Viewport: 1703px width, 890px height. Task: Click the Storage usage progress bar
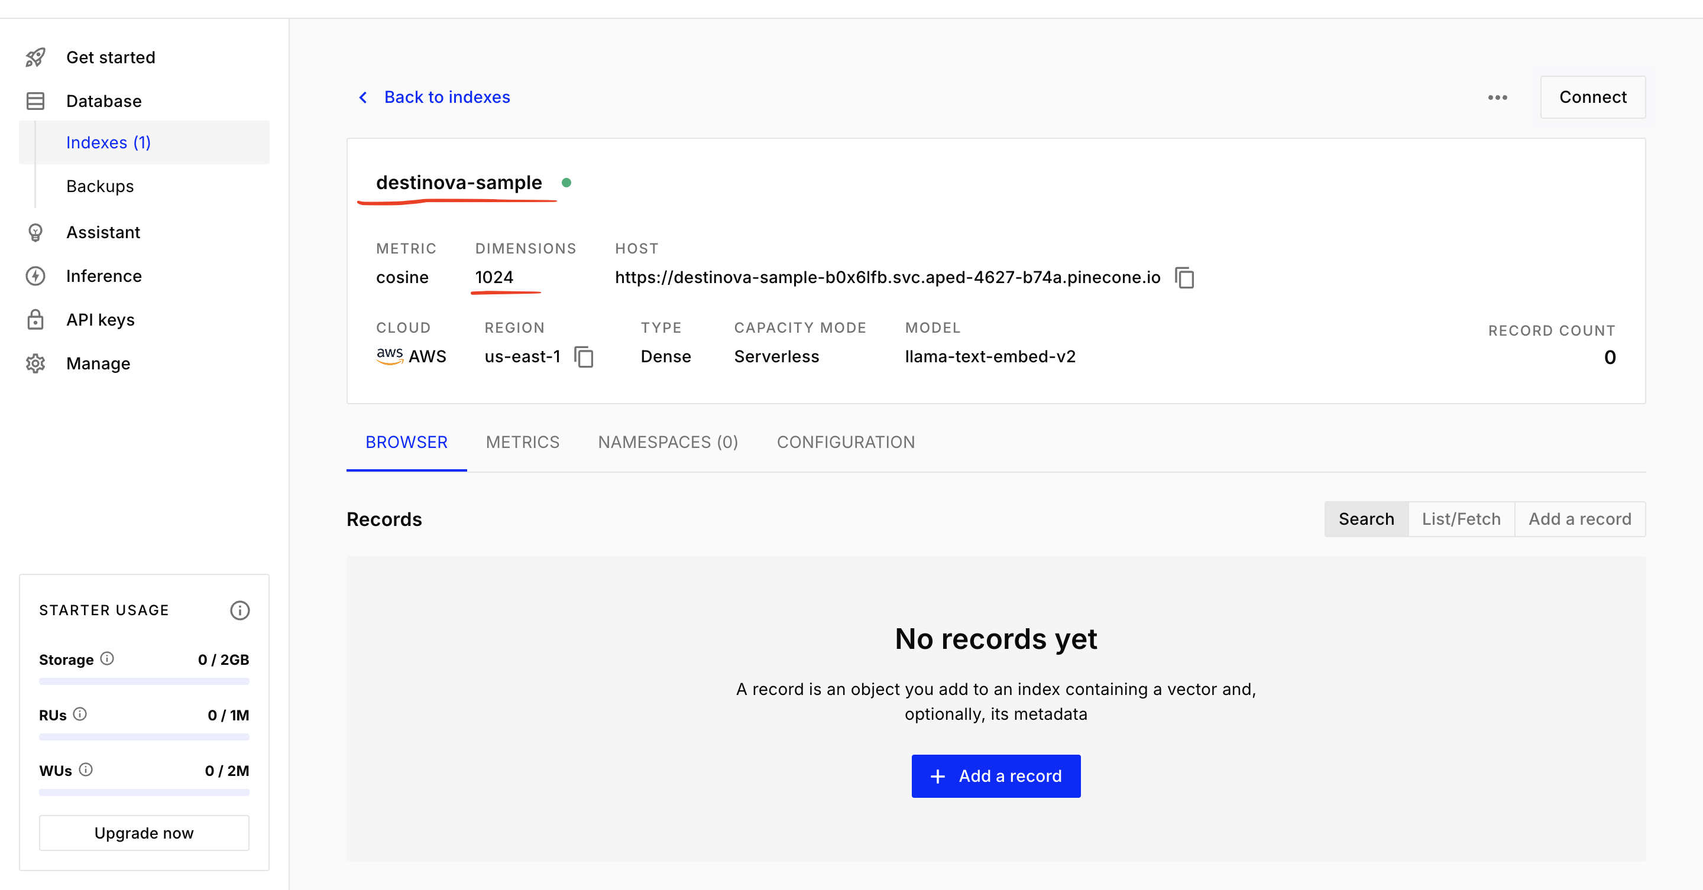[144, 681]
